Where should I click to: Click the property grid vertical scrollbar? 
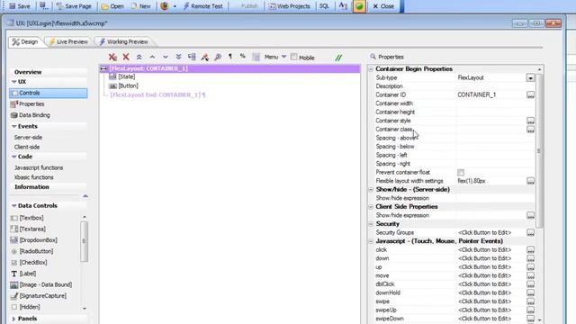pos(539,150)
